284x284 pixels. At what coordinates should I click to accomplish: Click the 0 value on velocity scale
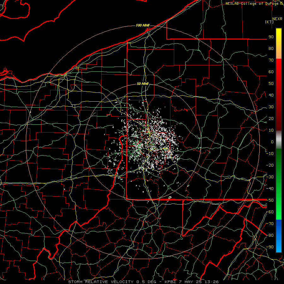(x=272, y=142)
